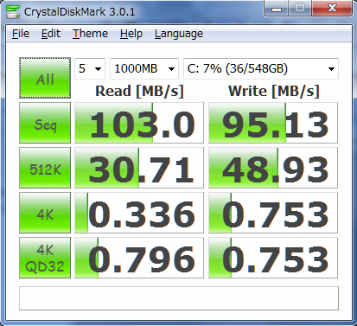Open the File menu
Viewport: 357px width, 326px height.
pyautogui.click(x=21, y=34)
